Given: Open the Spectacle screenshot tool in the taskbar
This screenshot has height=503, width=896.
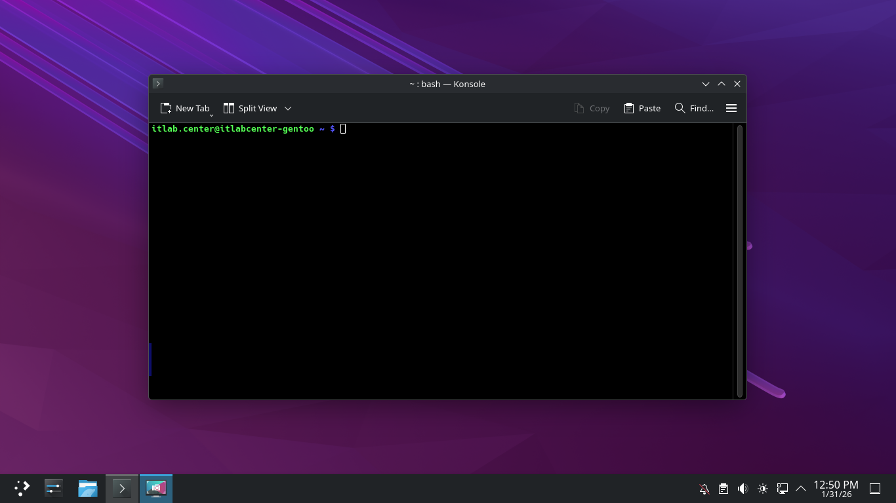Looking at the screenshot, I should click(156, 488).
